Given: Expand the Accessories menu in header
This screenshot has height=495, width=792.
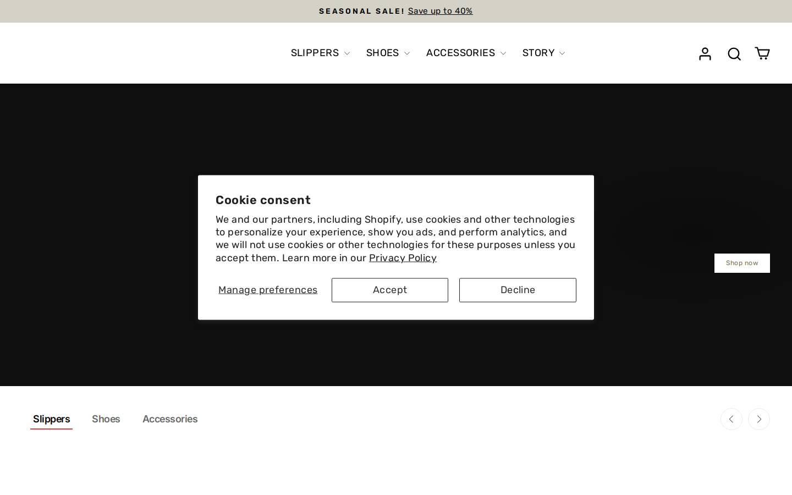Looking at the screenshot, I should click(x=466, y=53).
